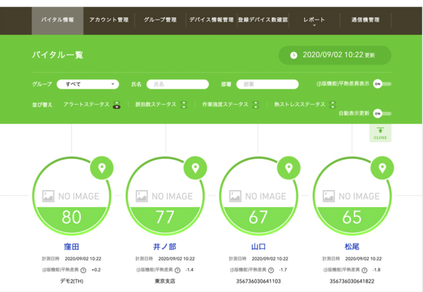Click help icon beside 窪田's 平熱差異

(84, 270)
